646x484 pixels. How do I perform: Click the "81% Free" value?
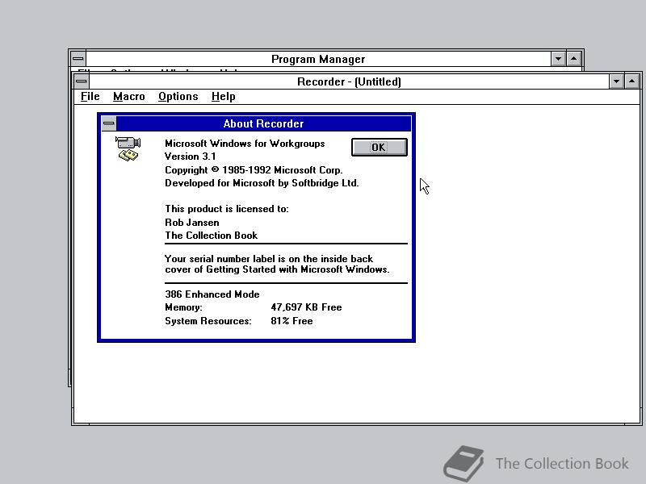click(292, 321)
